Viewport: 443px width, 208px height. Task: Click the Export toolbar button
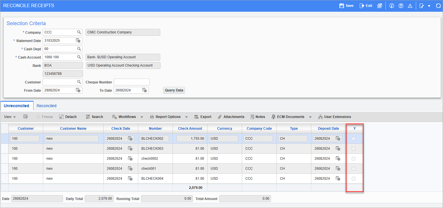[x=203, y=117]
